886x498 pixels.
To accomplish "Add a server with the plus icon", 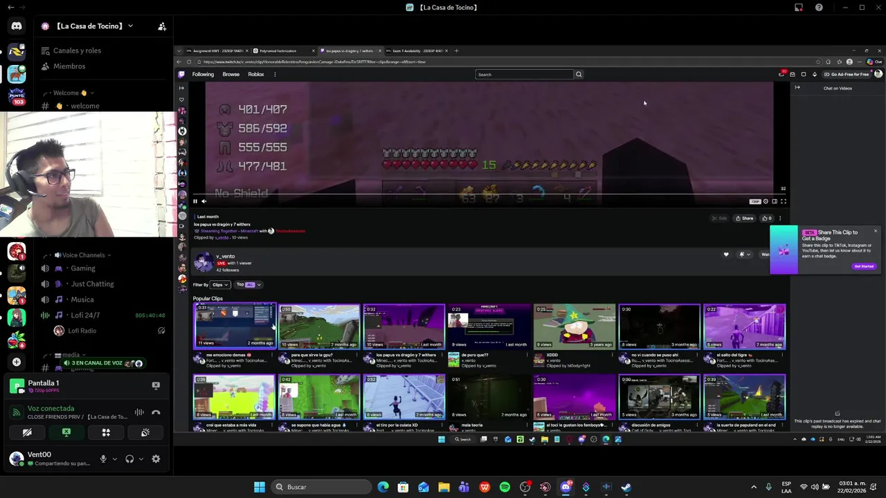I will 17,362.
